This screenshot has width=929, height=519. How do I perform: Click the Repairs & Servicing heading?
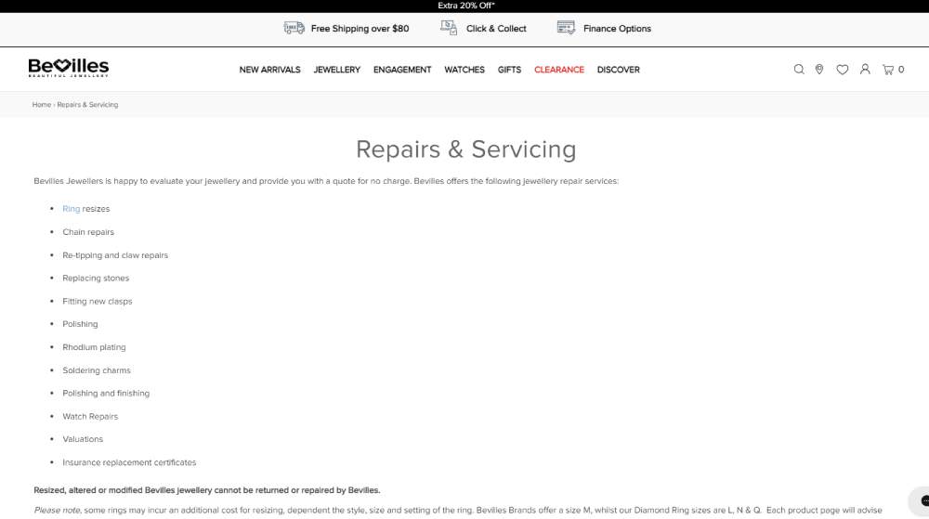tap(465, 149)
